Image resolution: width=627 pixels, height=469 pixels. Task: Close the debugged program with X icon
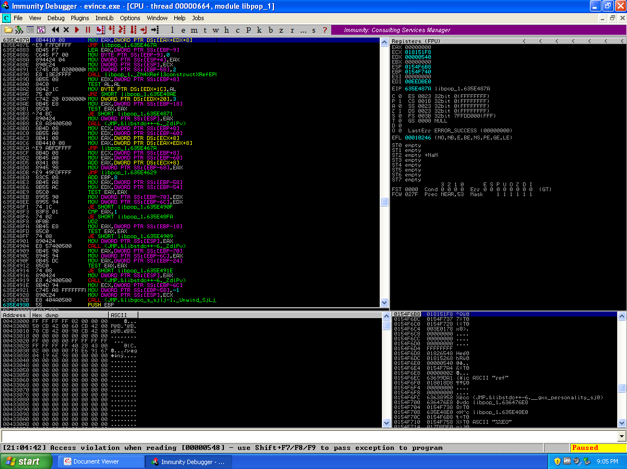tap(66, 30)
